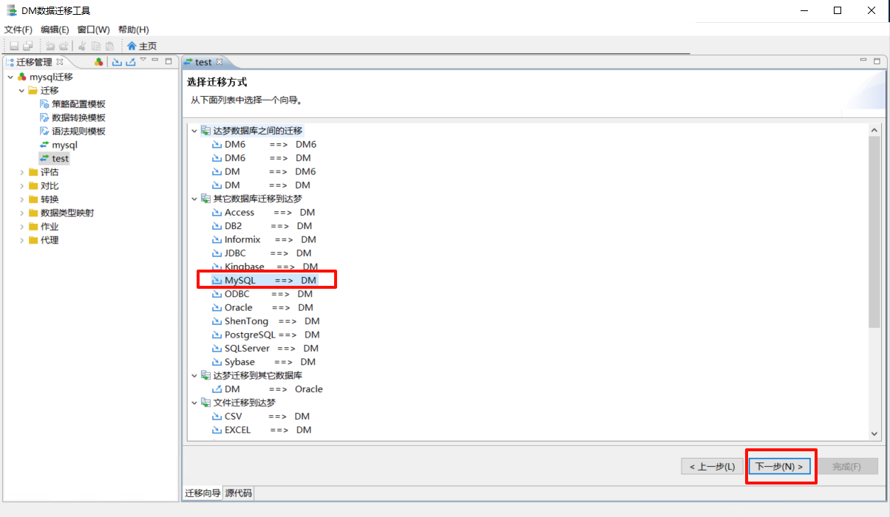Open the 迁移管理 view menu triangle
Screen dimensions: 890x517
[x=143, y=60]
